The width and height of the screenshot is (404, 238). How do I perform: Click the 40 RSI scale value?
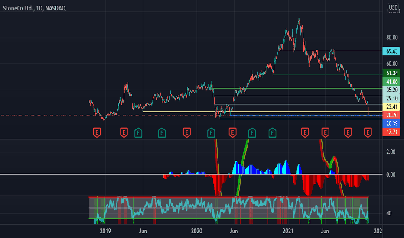[x=389, y=213]
